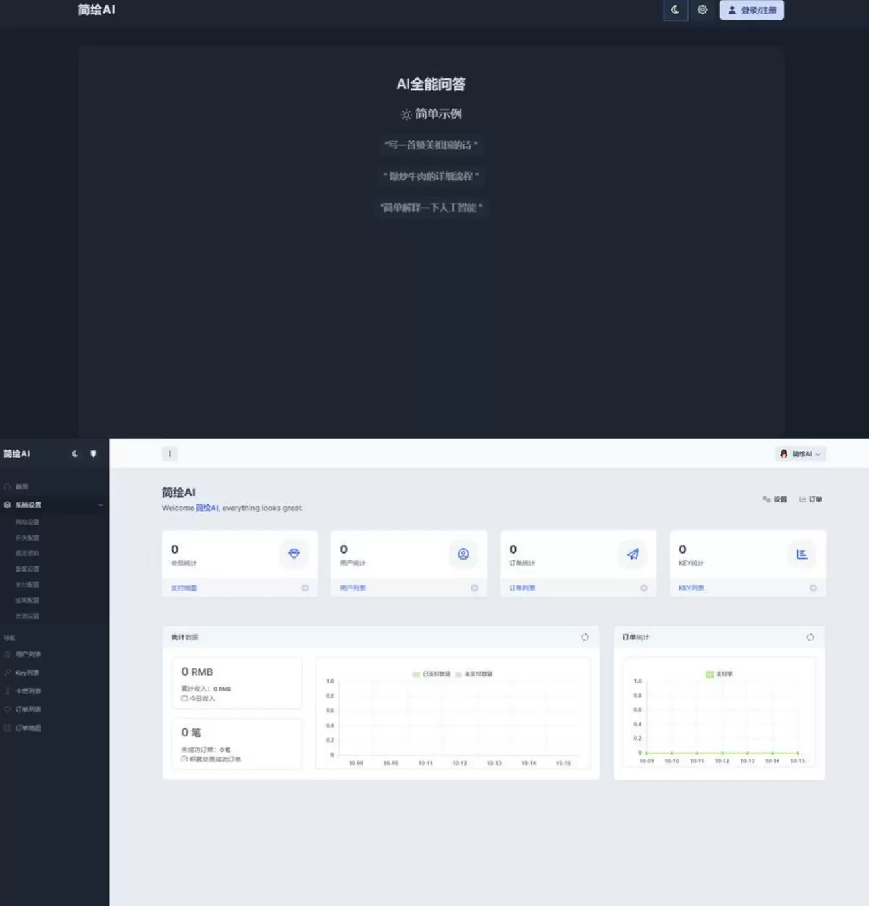Click the user icon beside 用户列表 in sidebar

click(7, 654)
